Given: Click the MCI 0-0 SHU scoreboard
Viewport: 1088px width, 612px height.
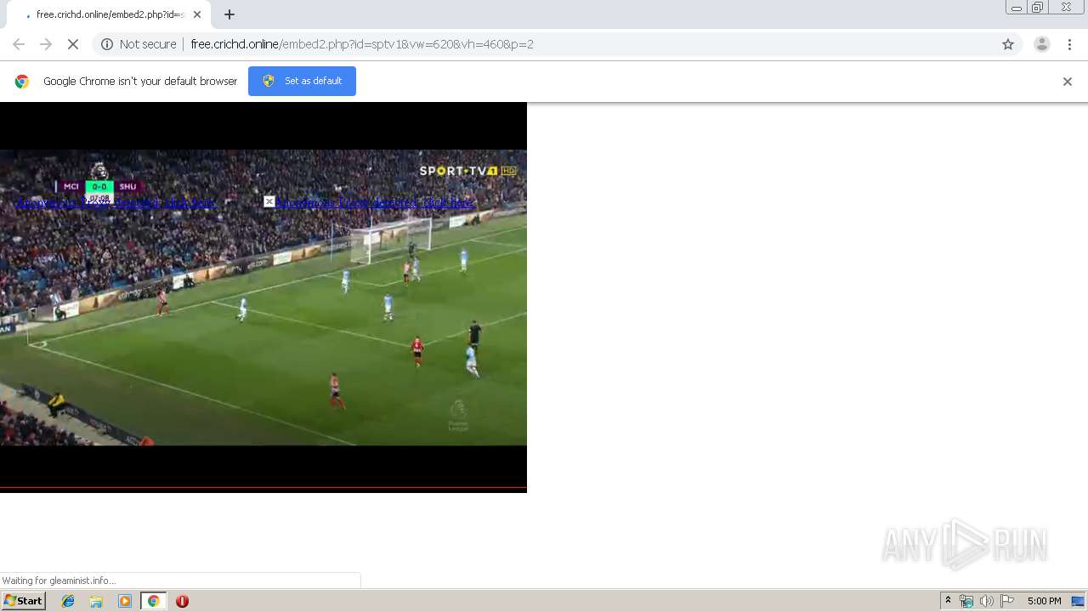Looking at the screenshot, I should click(99, 187).
